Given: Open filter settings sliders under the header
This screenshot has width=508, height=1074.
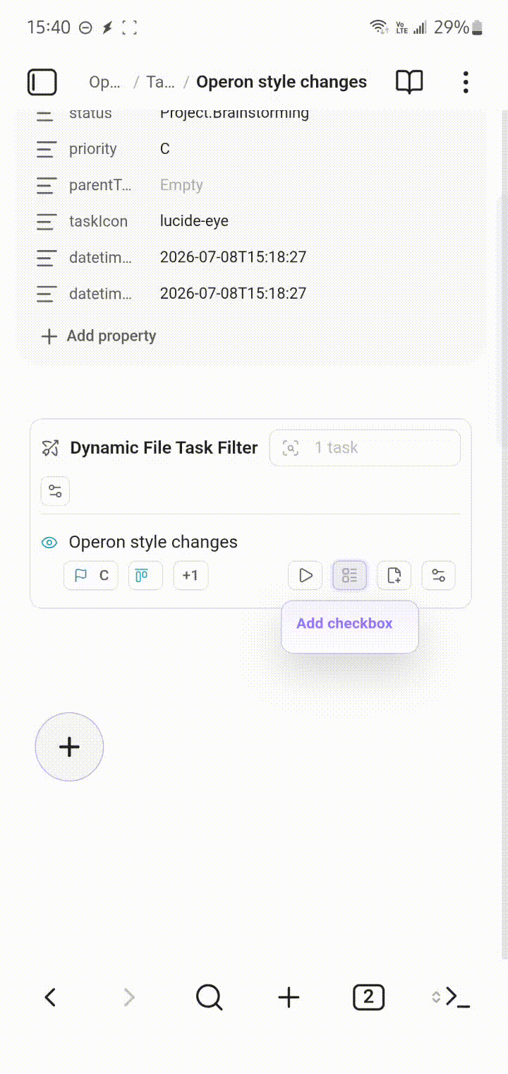Looking at the screenshot, I should (55, 491).
